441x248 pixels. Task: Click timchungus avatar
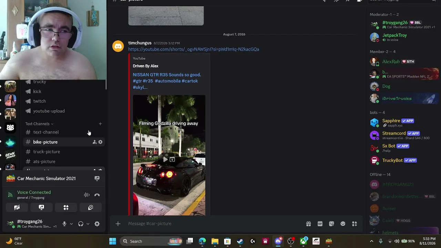click(118, 46)
